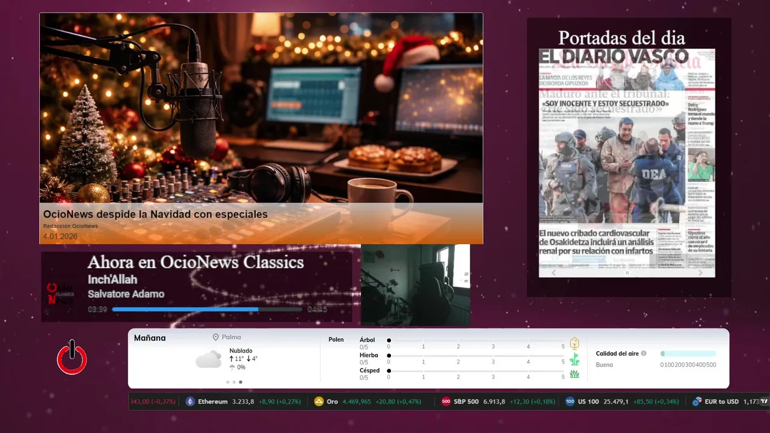Click the OcioNews Classics station logo
Image resolution: width=770 pixels, height=433 pixels.
[60, 293]
